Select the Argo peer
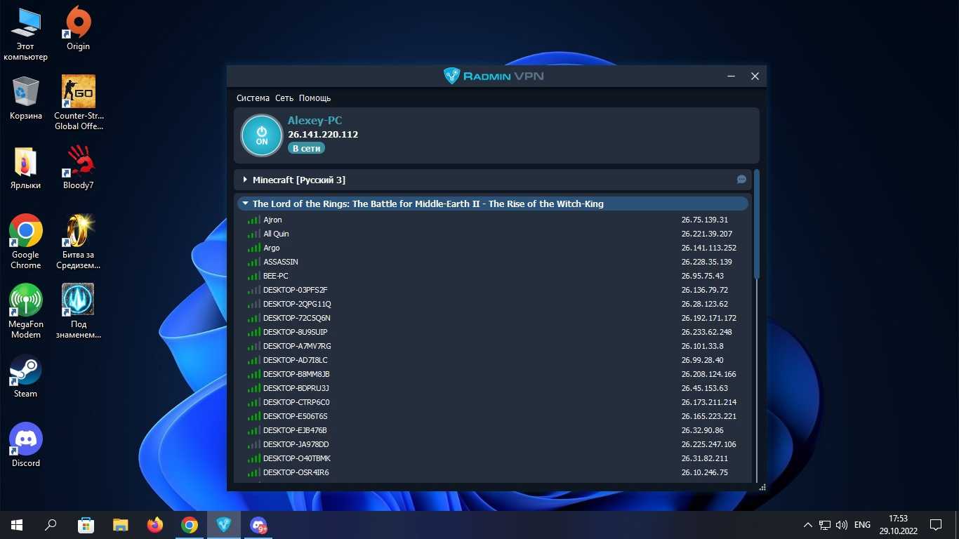The width and height of the screenshot is (959, 539). point(492,248)
